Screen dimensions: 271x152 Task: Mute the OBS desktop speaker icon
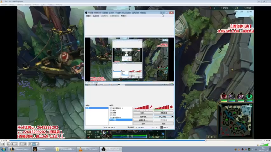click(x=172, y=107)
